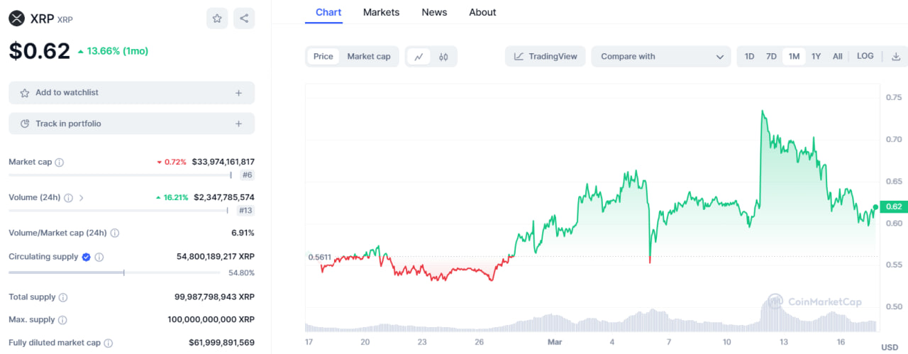Click the market cap rank bar
Screen dimensions: 908x354
[120, 175]
